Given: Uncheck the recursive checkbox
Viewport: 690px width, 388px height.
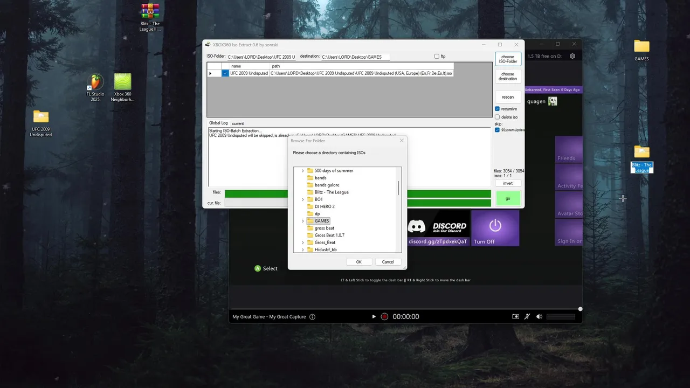Looking at the screenshot, I should tap(497, 109).
